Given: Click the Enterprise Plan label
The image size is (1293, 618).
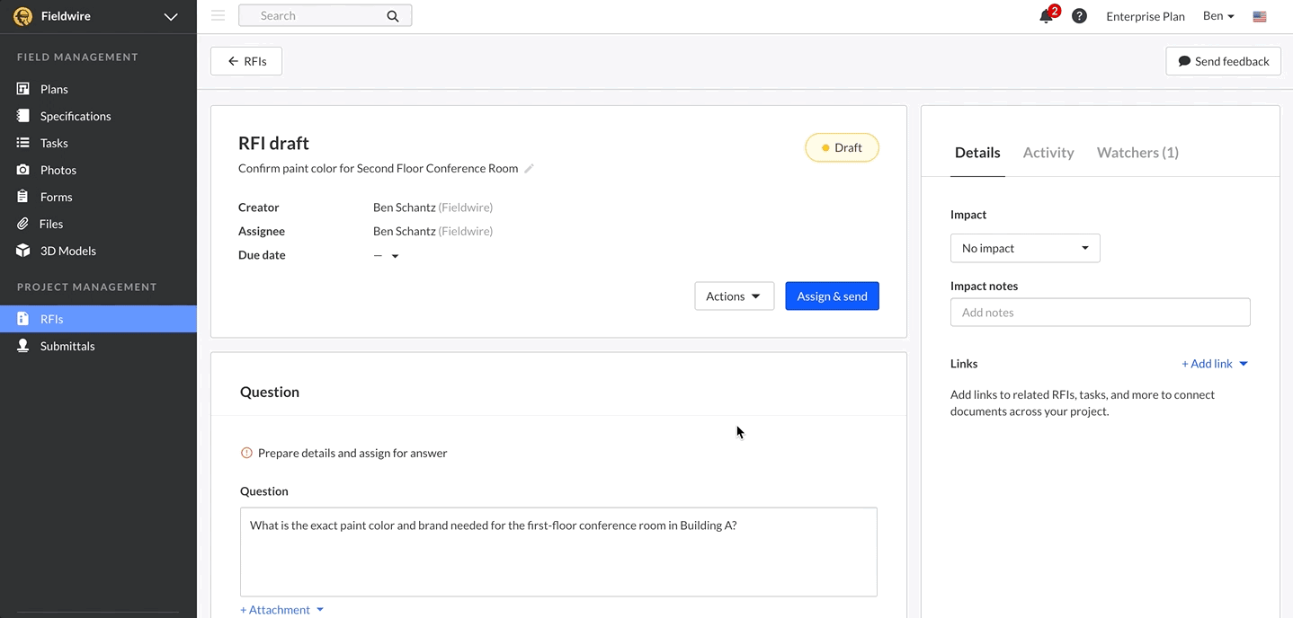Looking at the screenshot, I should coord(1146,16).
